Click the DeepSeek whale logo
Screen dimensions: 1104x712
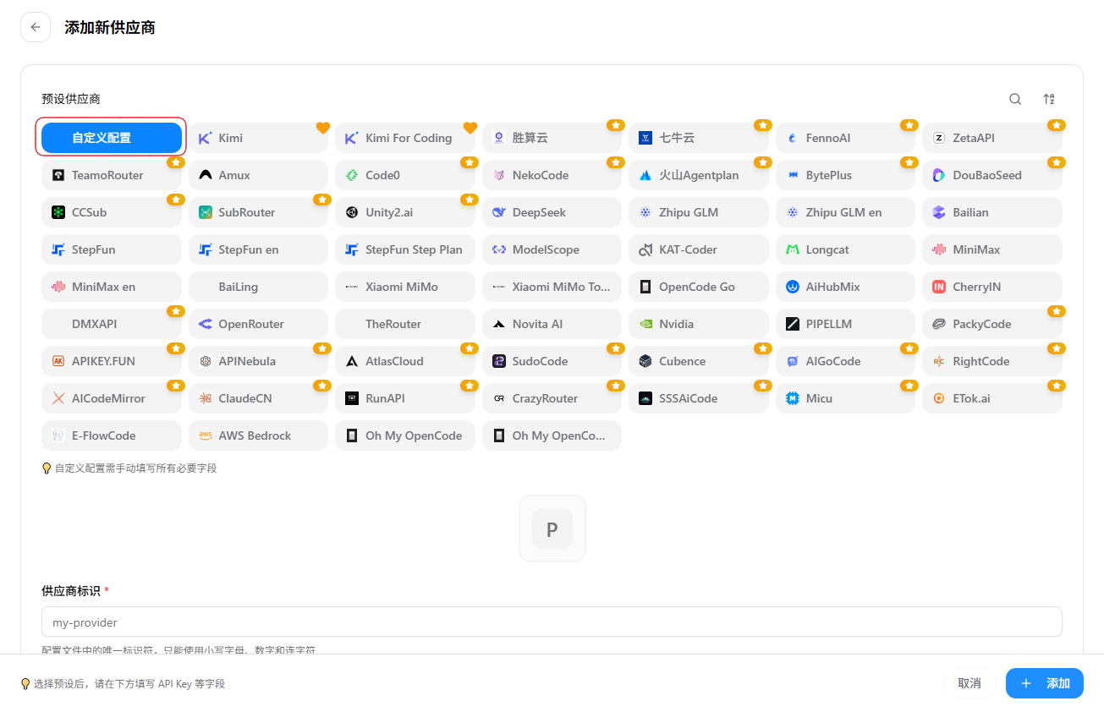(x=498, y=212)
